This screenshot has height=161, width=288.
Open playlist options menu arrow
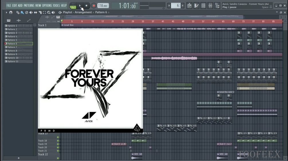pos(6,13)
